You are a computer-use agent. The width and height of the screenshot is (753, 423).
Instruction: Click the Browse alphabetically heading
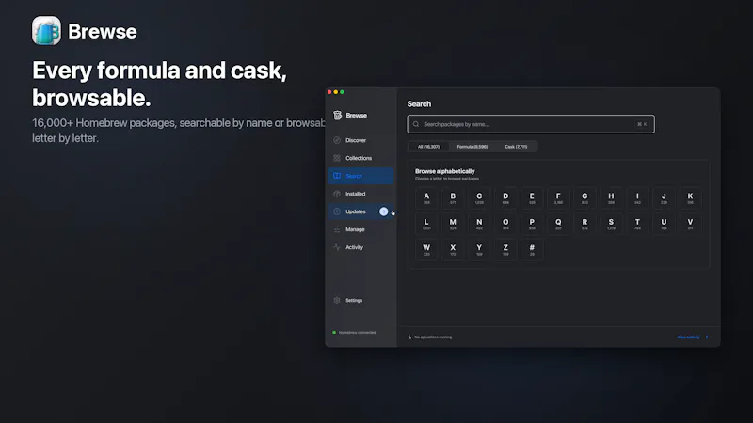tap(444, 171)
